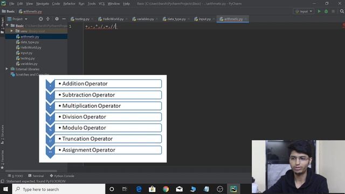Click the Stop run icon
This screenshot has height=194, width=345.
pyautogui.click(x=333, y=11)
